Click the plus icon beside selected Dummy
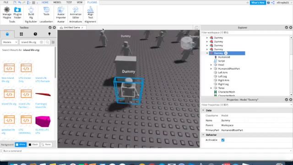 click(x=226, y=53)
